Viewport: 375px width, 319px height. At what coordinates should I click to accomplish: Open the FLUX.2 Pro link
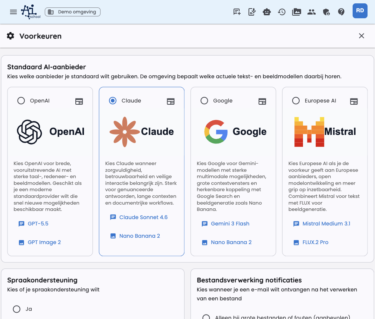point(315,242)
